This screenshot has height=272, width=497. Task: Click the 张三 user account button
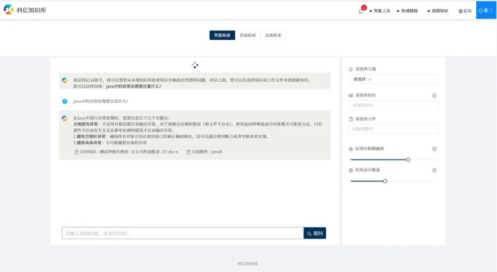[x=485, y=10]
